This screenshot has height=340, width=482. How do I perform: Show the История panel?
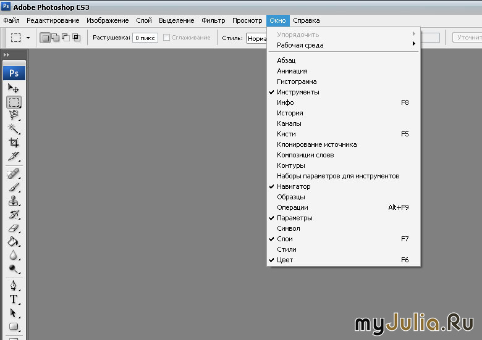coord(344,114)
